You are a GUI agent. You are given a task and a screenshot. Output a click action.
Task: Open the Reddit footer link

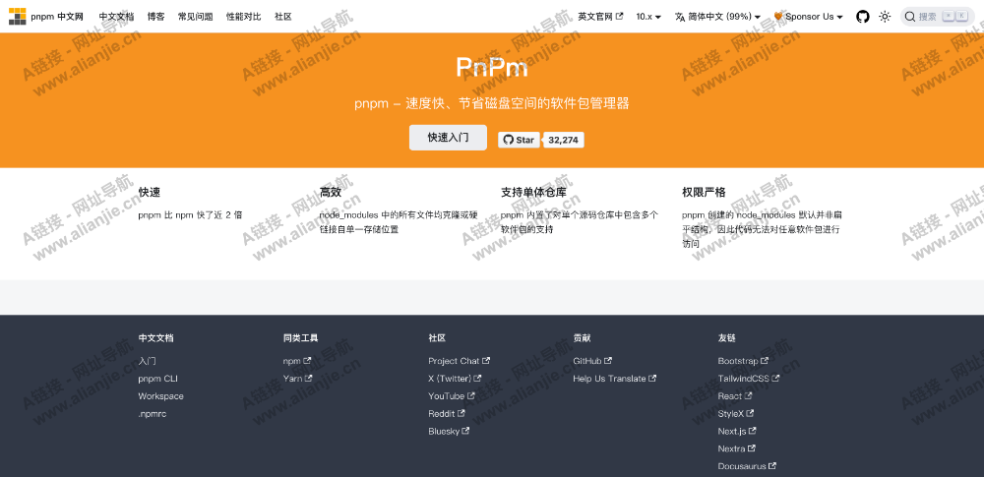pos(447,414)
